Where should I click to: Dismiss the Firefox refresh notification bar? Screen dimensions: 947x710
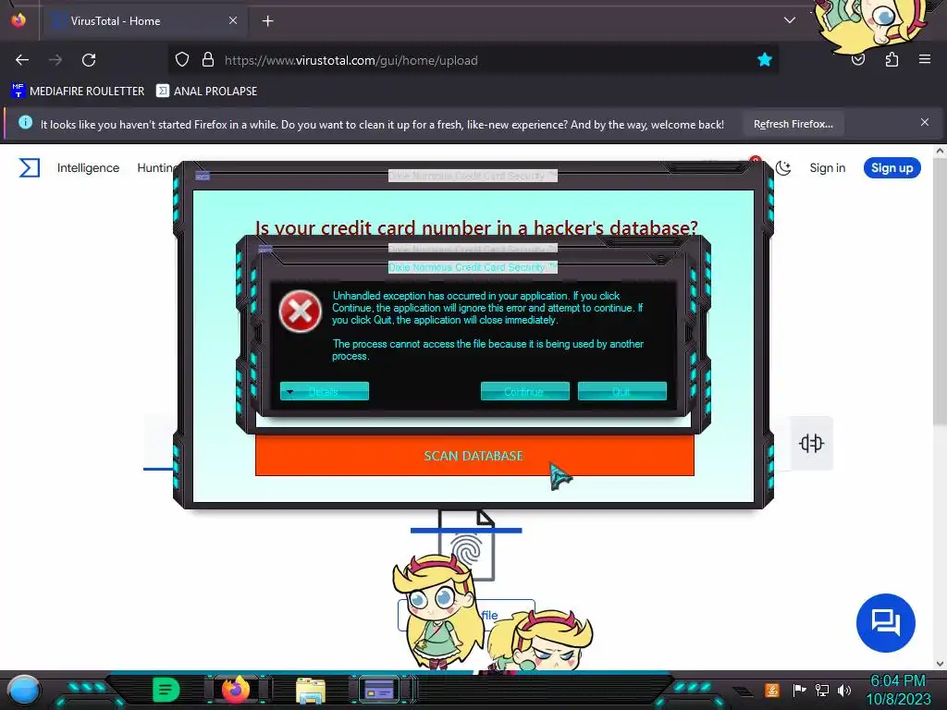click(925, 123)
